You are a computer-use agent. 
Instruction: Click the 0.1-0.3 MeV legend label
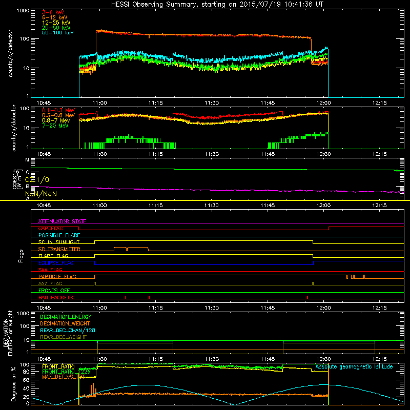(x=58, y=110)
